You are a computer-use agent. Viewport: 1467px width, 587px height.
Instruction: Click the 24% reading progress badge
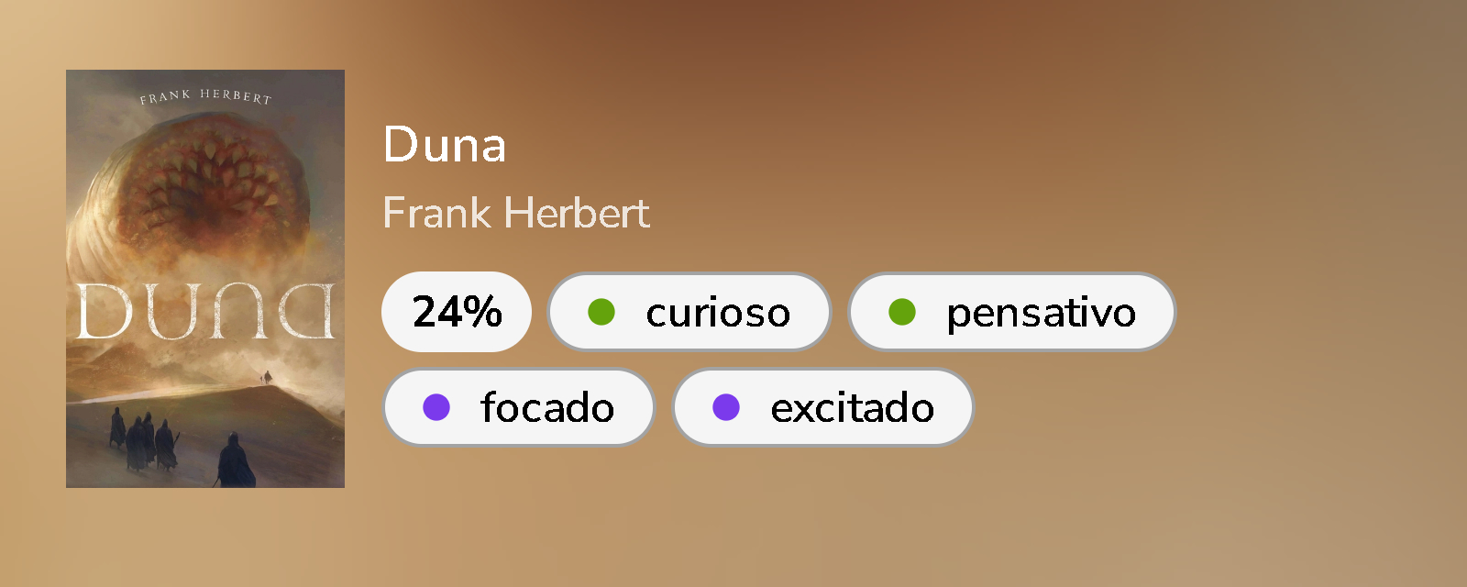(x=457, y=312)
